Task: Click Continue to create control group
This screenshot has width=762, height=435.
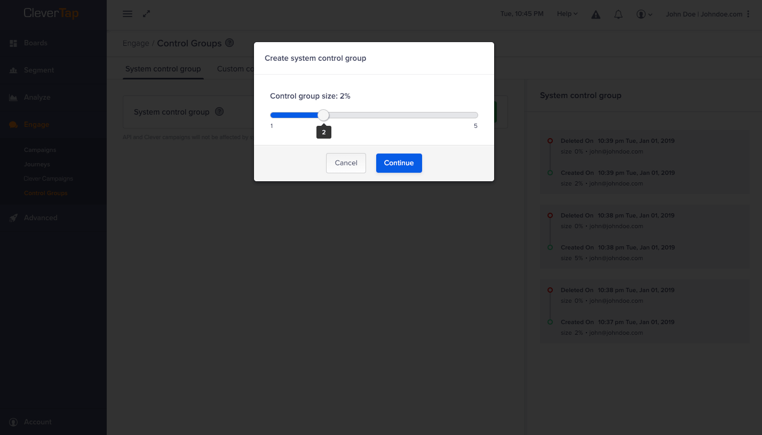Action: 399,163
